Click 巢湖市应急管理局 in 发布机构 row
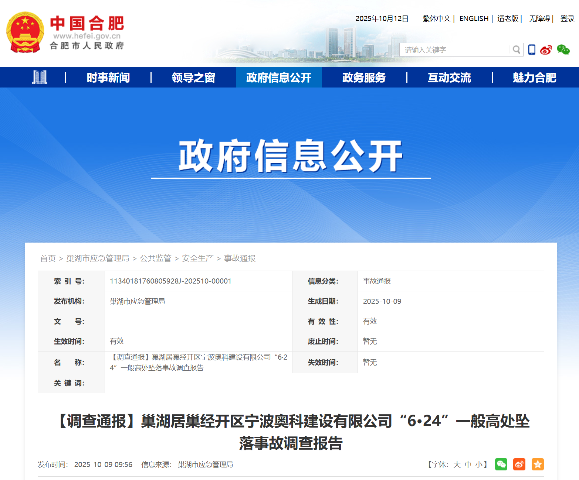 click(x=137, y=301)
